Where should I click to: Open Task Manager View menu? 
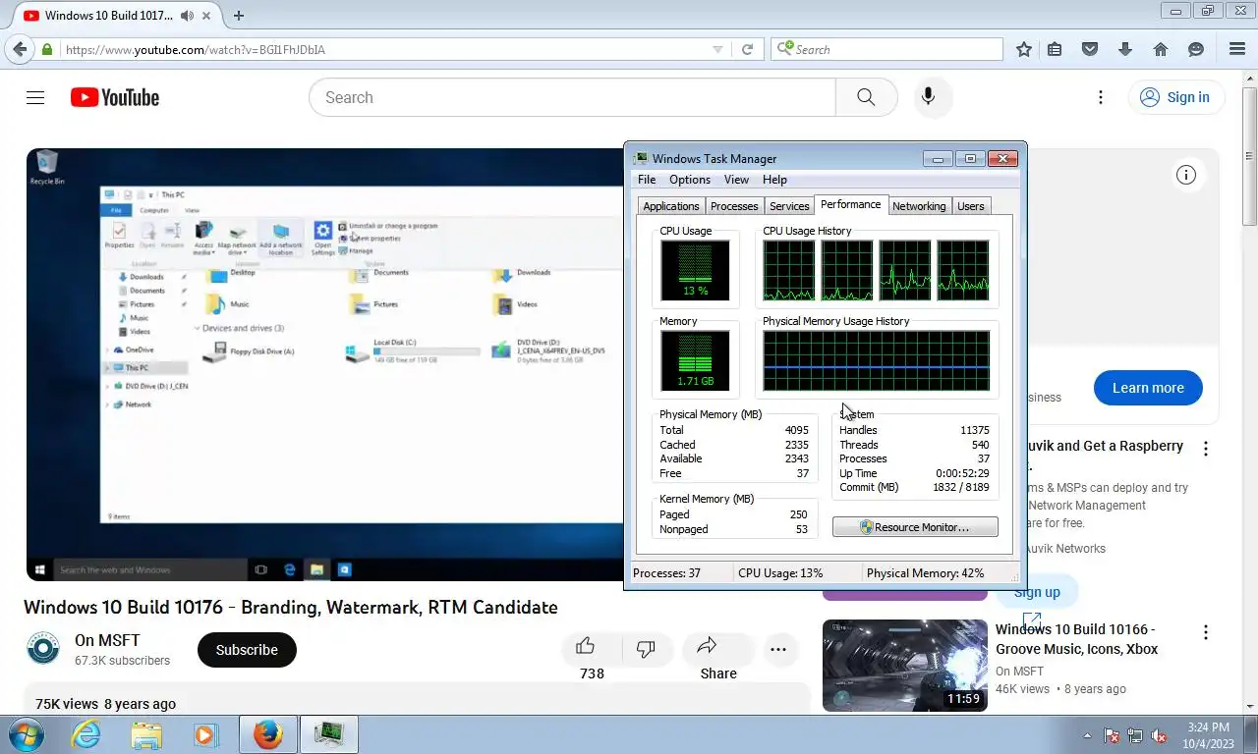[x=736, y=180]
